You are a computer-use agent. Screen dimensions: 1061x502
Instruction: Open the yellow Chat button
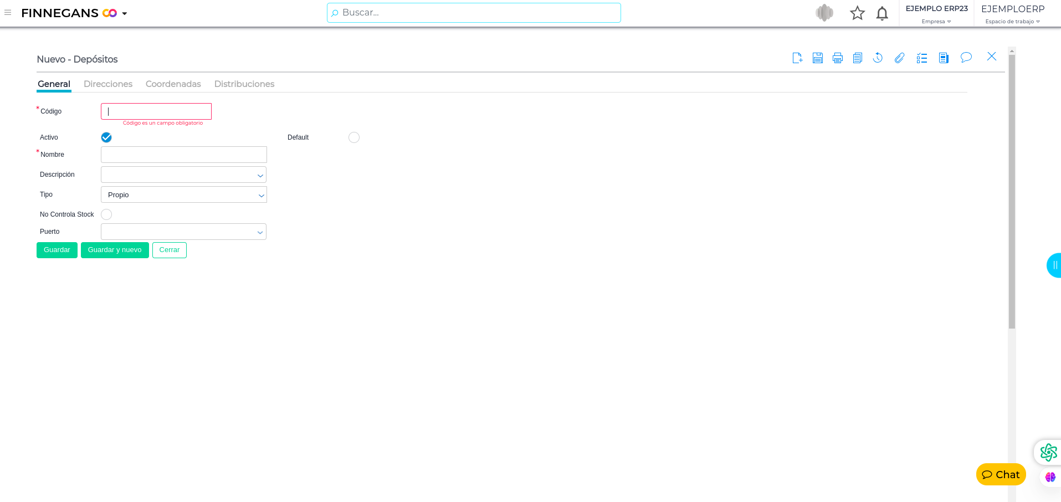(1001, 474)
